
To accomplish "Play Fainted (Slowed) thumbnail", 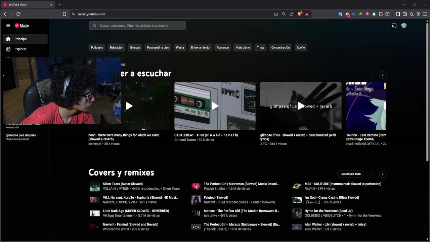I will tap(196, 200).
